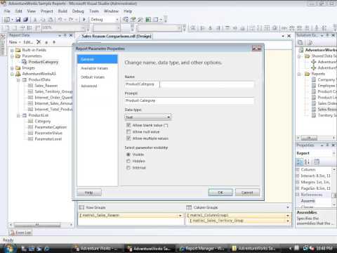Image resolution: width=337 pixels, height=253 pixels.
Task: Click the Cut scissors icon in the toolbar
Action: [35, 20]
